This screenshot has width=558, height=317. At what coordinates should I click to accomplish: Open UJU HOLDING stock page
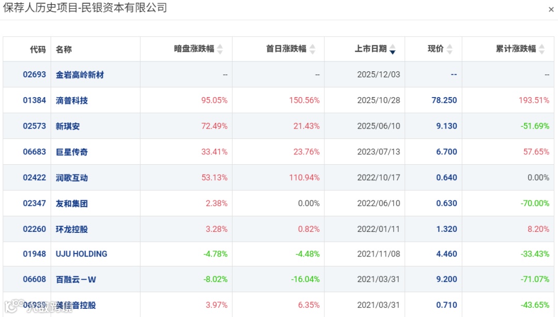82,254
